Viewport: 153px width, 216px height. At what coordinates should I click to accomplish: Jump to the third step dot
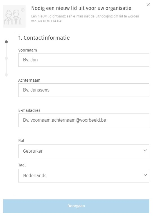(x=6, y=75)
